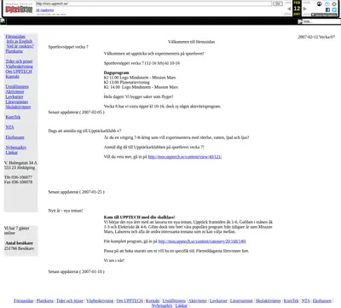Close the Wayback toolbar with the X icon

[x=334, y=3]
